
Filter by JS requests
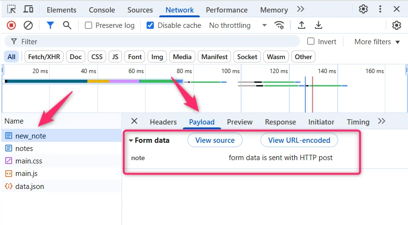pyautogui.click(x=115, y=57)
